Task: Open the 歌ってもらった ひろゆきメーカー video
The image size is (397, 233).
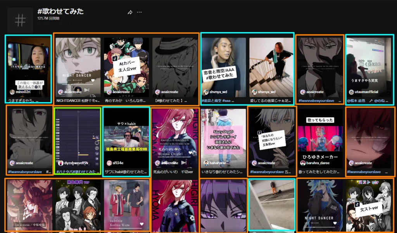Action: coord(320,139)
